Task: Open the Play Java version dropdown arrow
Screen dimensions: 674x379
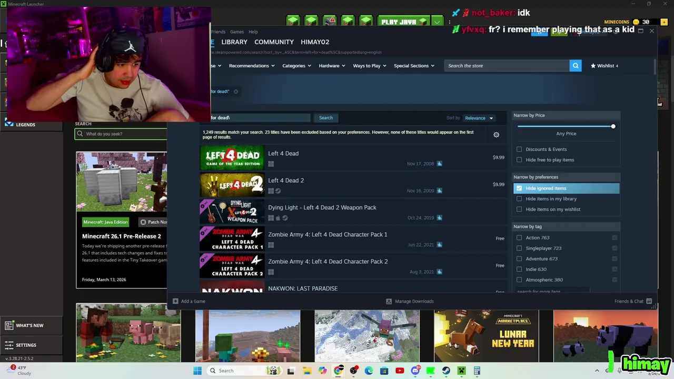Action: click(437, 22)
